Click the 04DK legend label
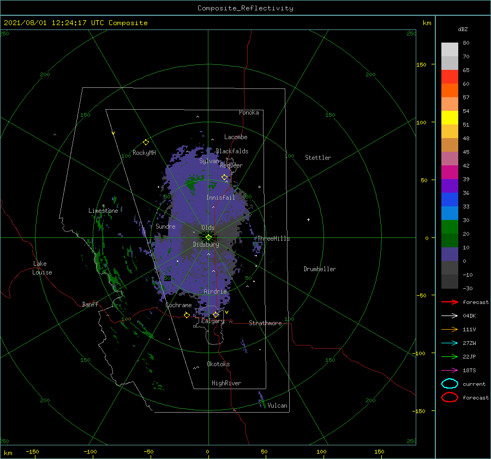 pos(469,316)
